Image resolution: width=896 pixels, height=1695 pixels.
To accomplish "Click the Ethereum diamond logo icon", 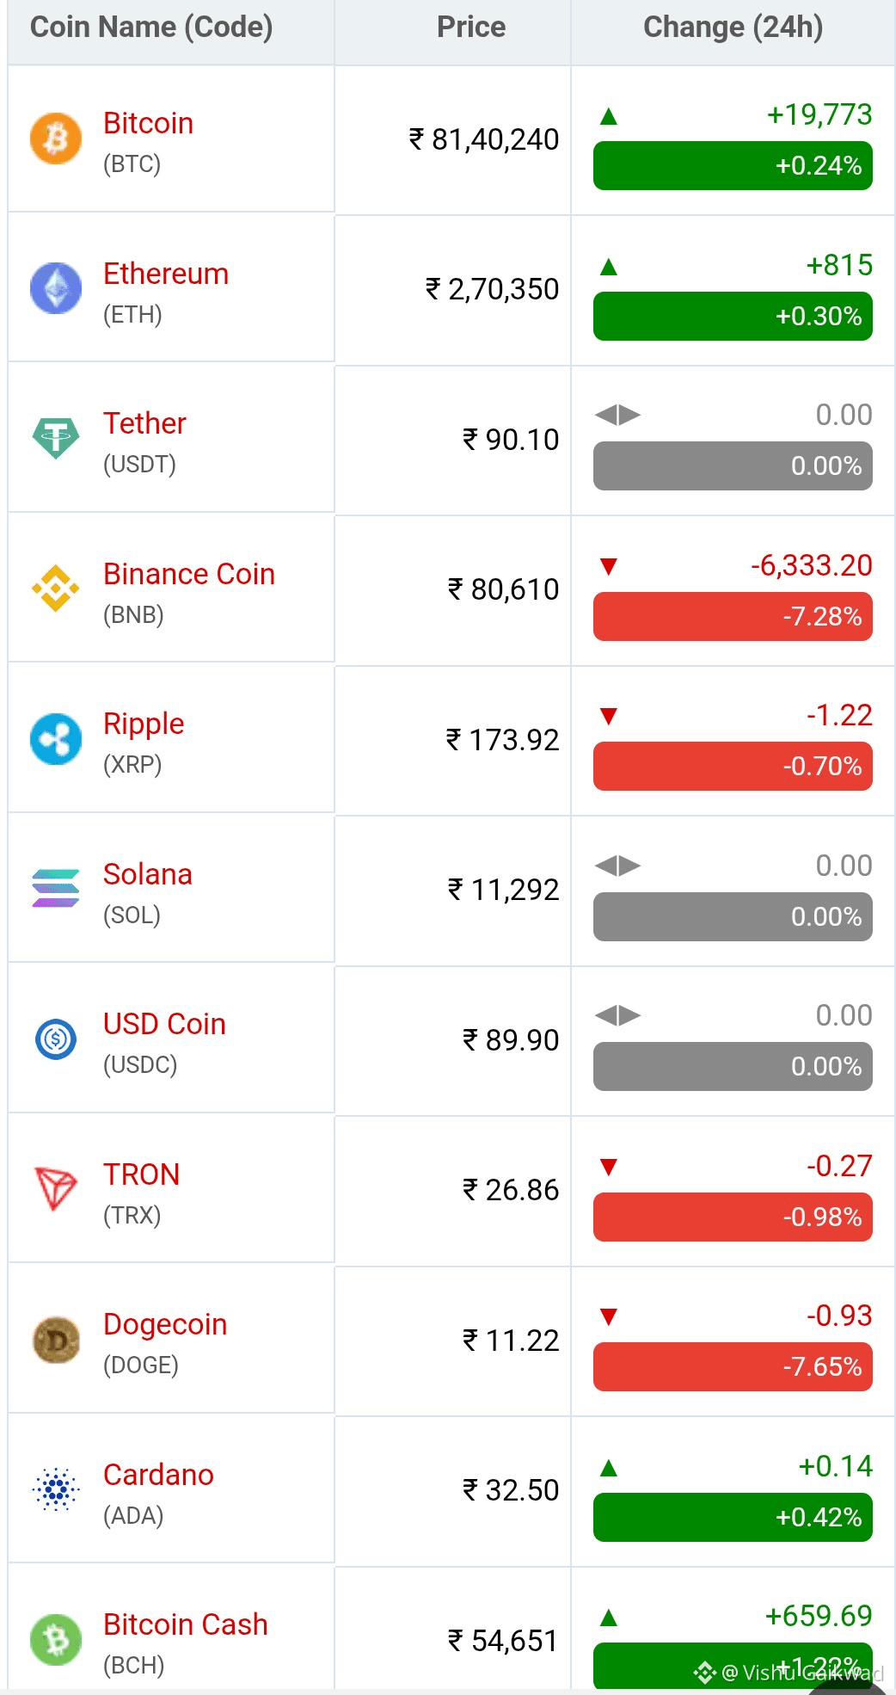I will coord(56,288).
